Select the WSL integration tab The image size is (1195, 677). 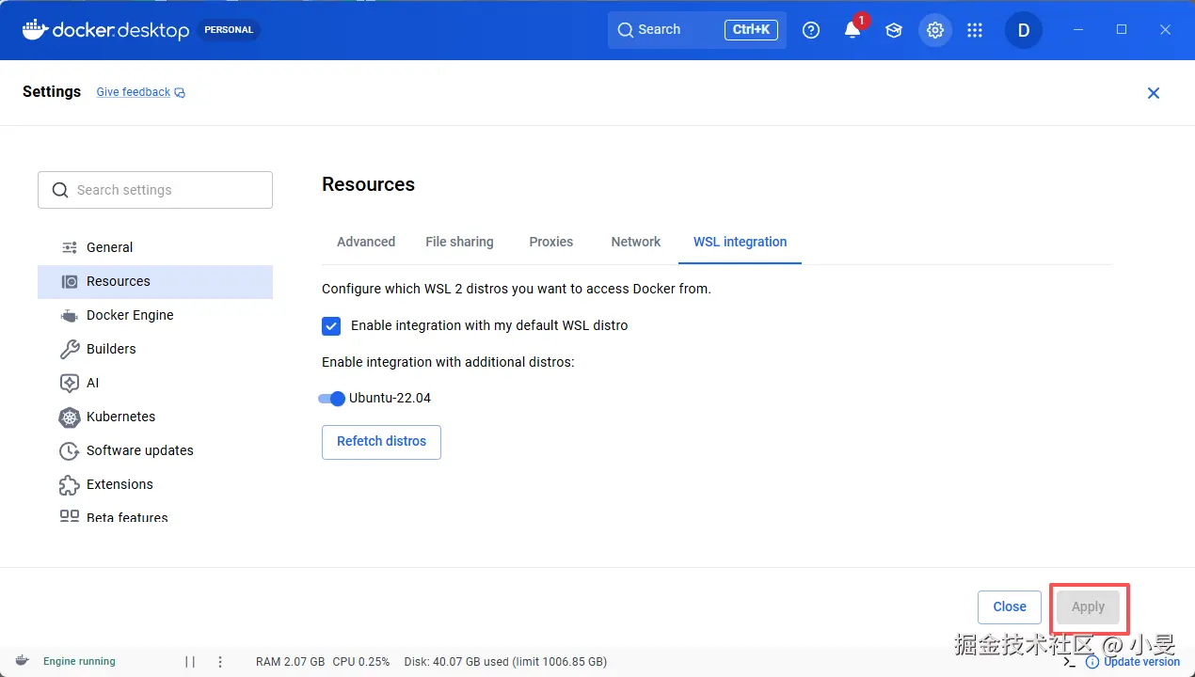coord(740,242)
